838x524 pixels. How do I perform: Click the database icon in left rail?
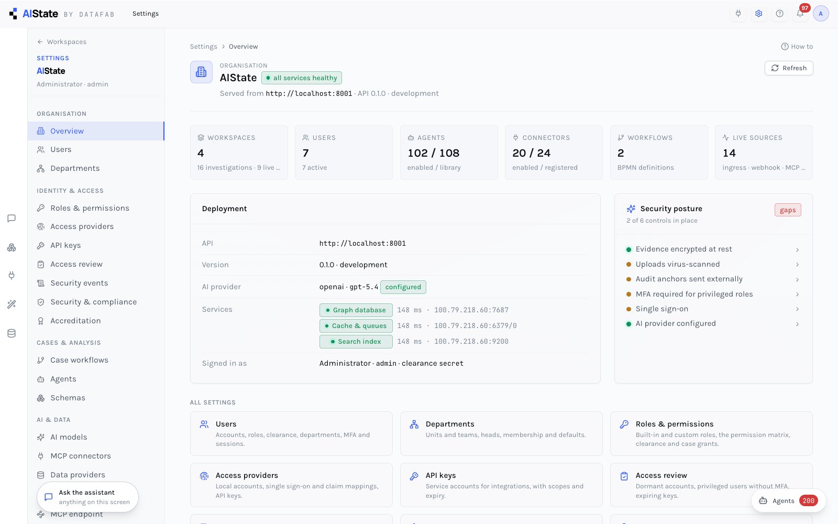point(12,333)
